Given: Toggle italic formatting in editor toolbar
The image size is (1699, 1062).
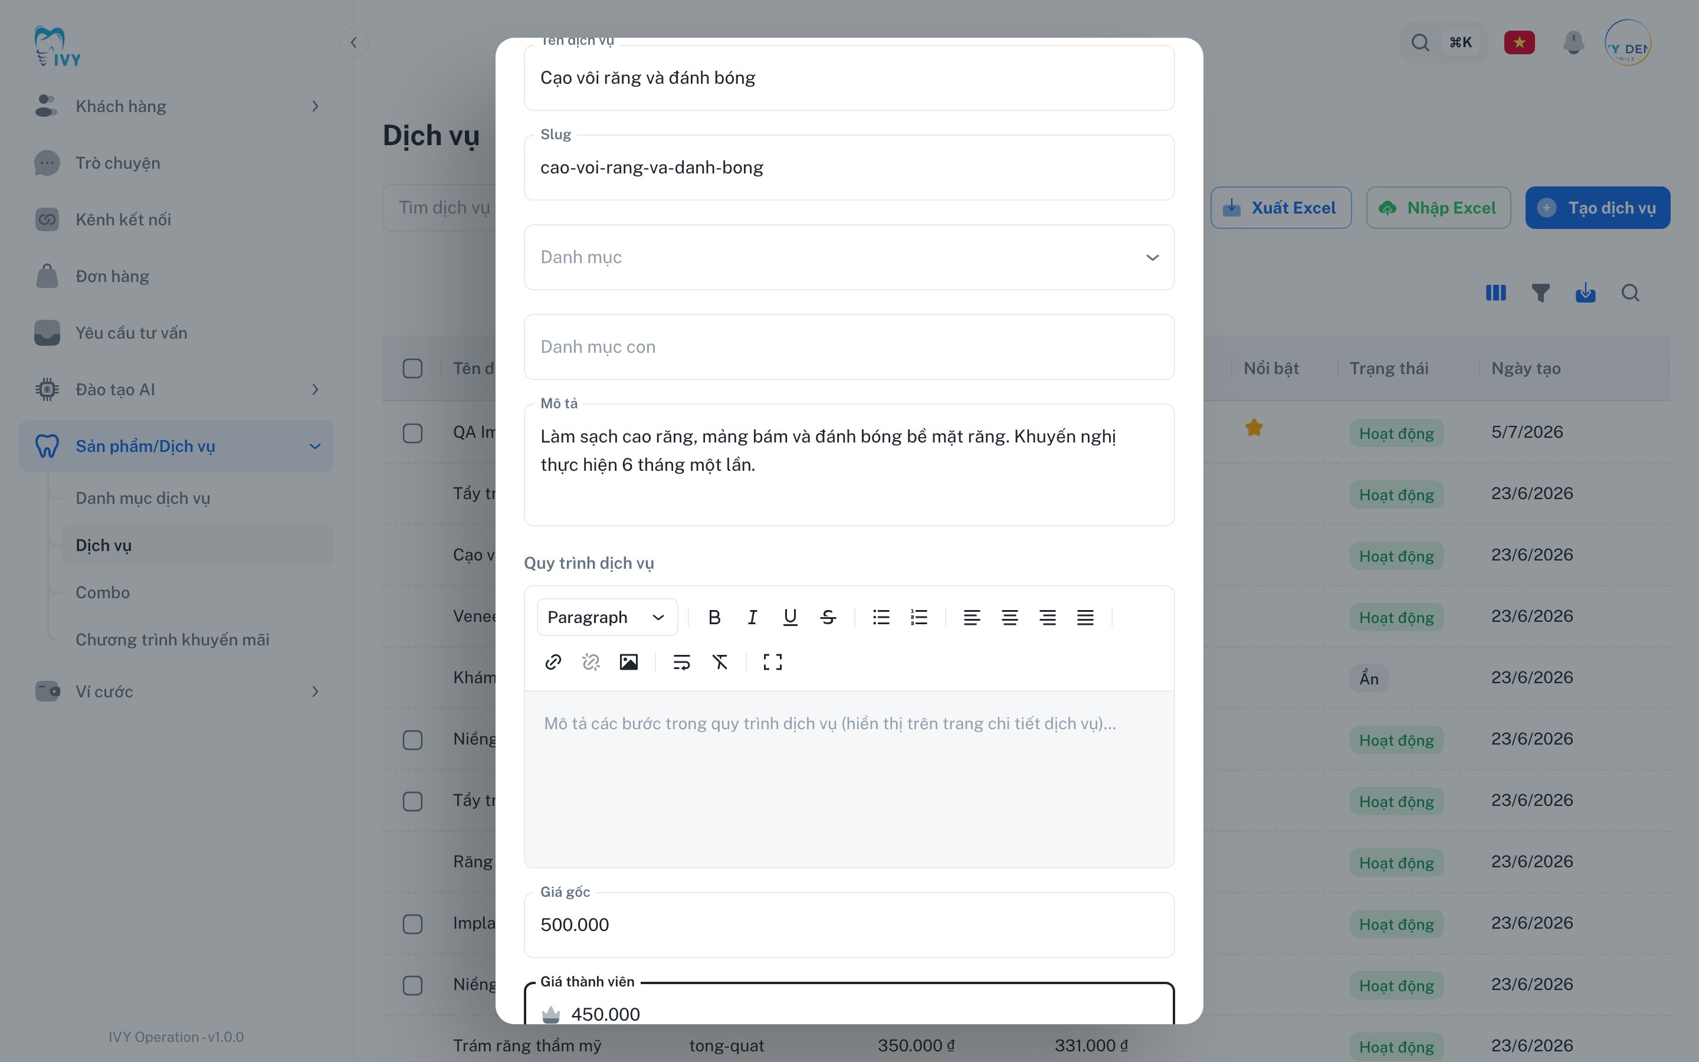Looking at the screenshot, I should (752, 617).
